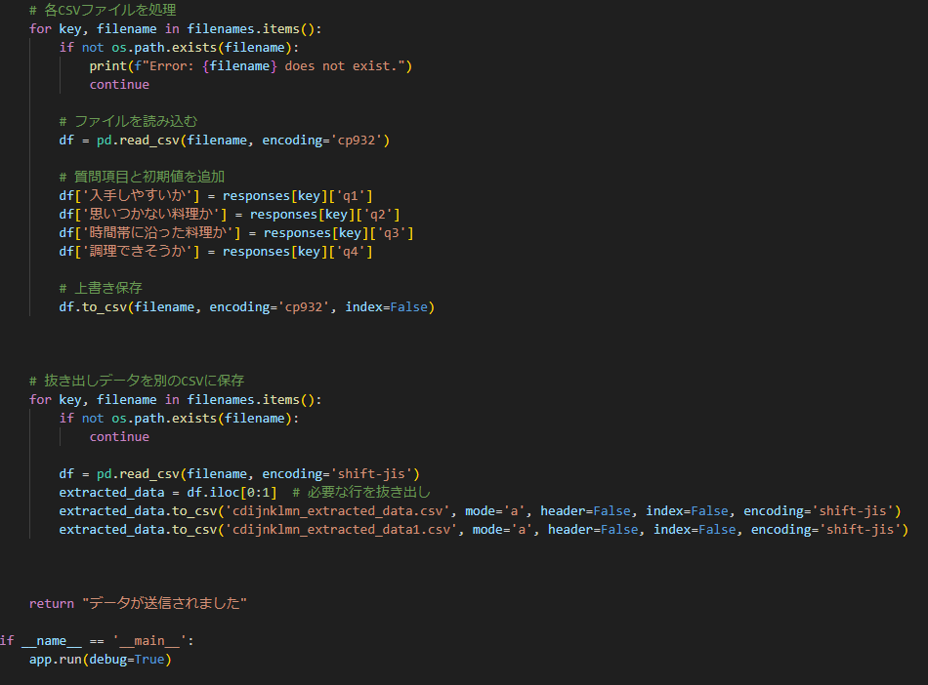Image resolution: width=928 pixels, height=685 pixels.
Task: Click the 'cdijnklmn_extracted_data.csv' filename string
Action: click(338, 510)
